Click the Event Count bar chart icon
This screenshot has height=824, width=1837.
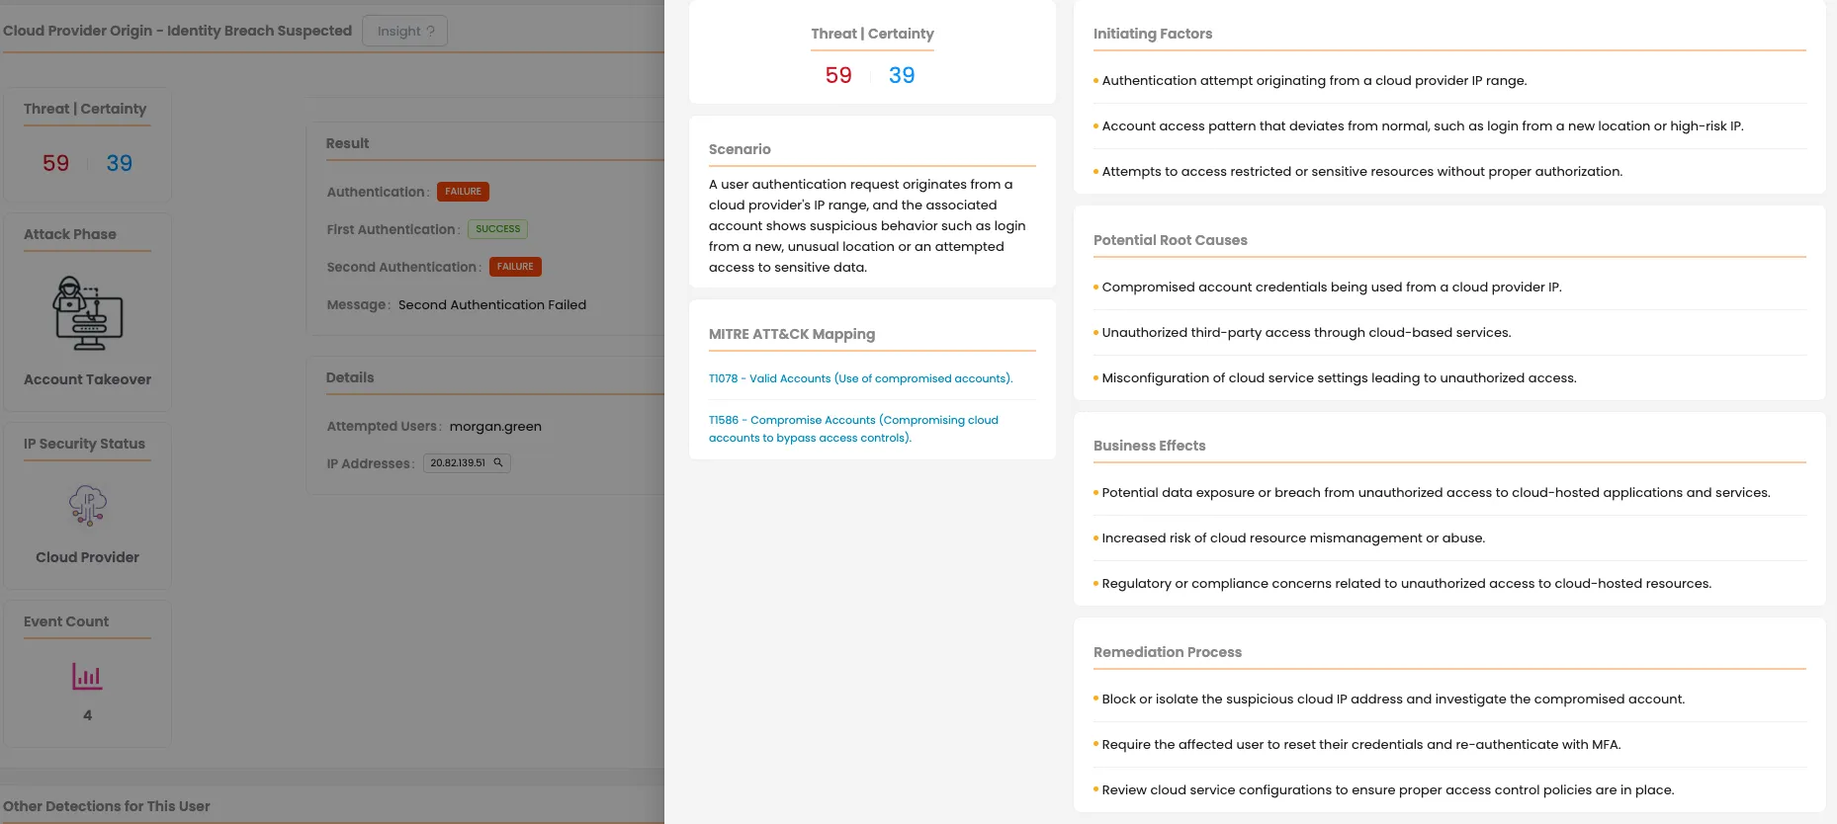(x=87, y=676)
